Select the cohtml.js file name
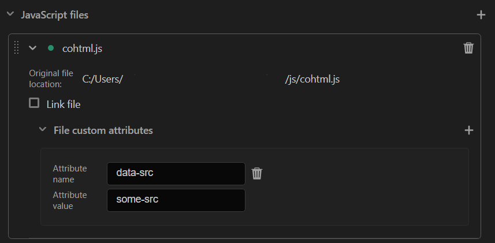This screenshot has width=495, height=243. pos(82,48)
